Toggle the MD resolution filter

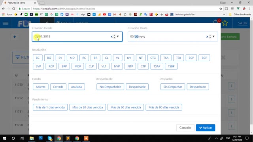click(x=72, y=58)
